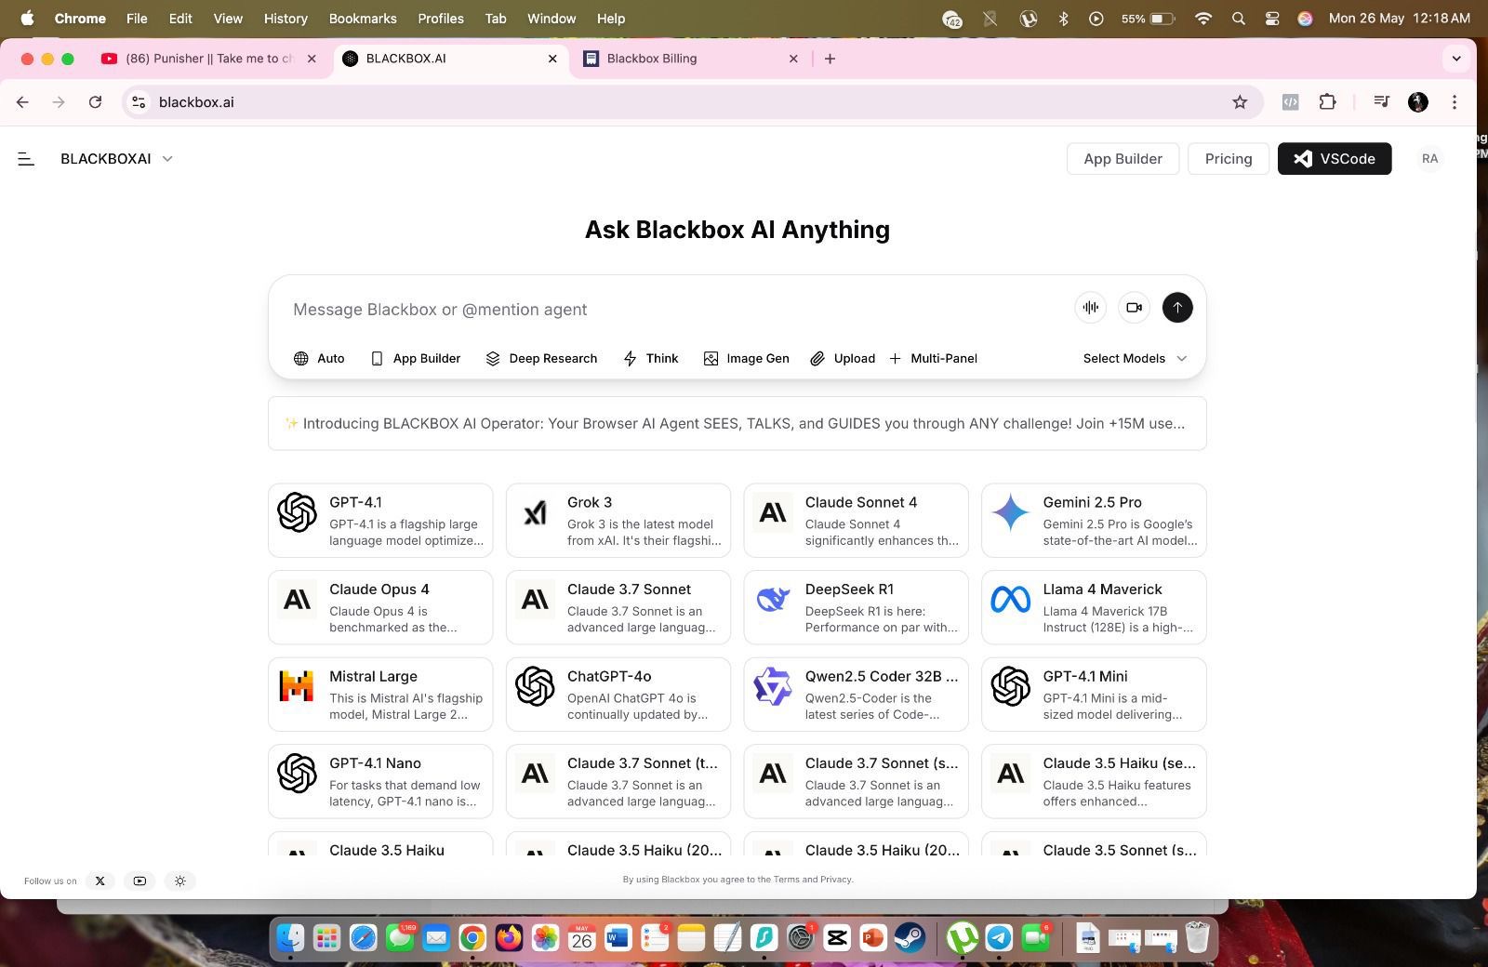Open the Chrome extensions puzzle icon
The width and height of the screenshot is (1488, 967).
tap(1328, 102)
